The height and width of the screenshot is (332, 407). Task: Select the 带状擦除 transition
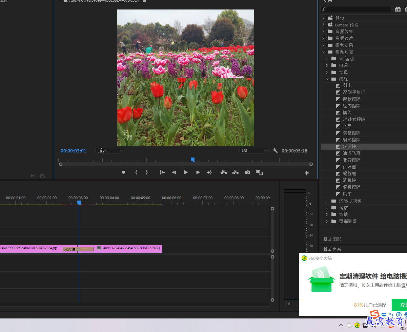[x=351, y=99]
